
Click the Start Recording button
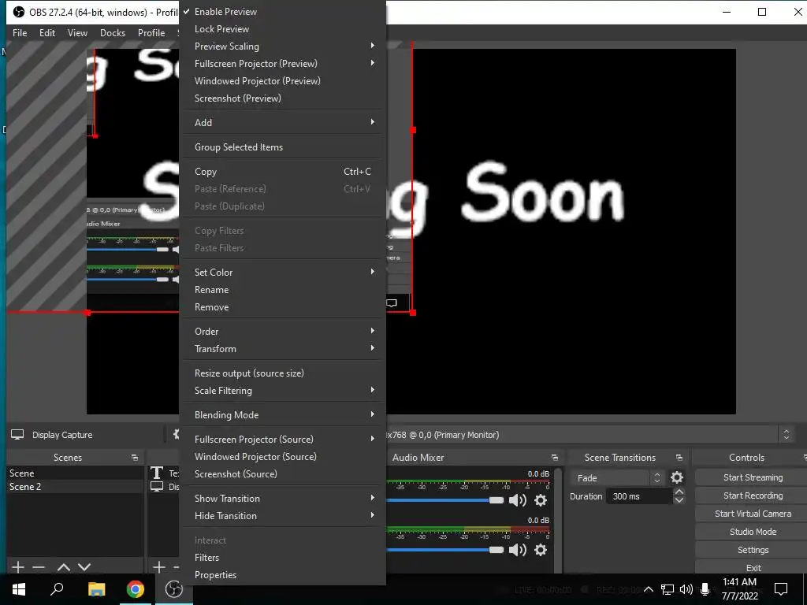(x=753, y=496)
